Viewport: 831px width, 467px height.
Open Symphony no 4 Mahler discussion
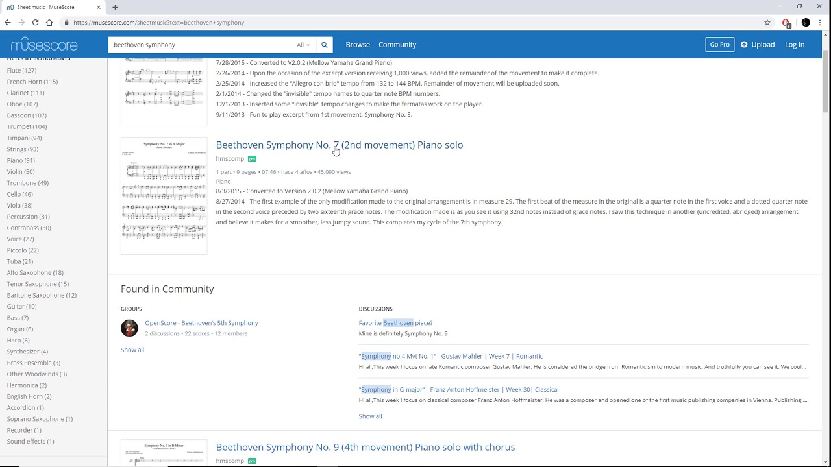[x=451, y=356]
